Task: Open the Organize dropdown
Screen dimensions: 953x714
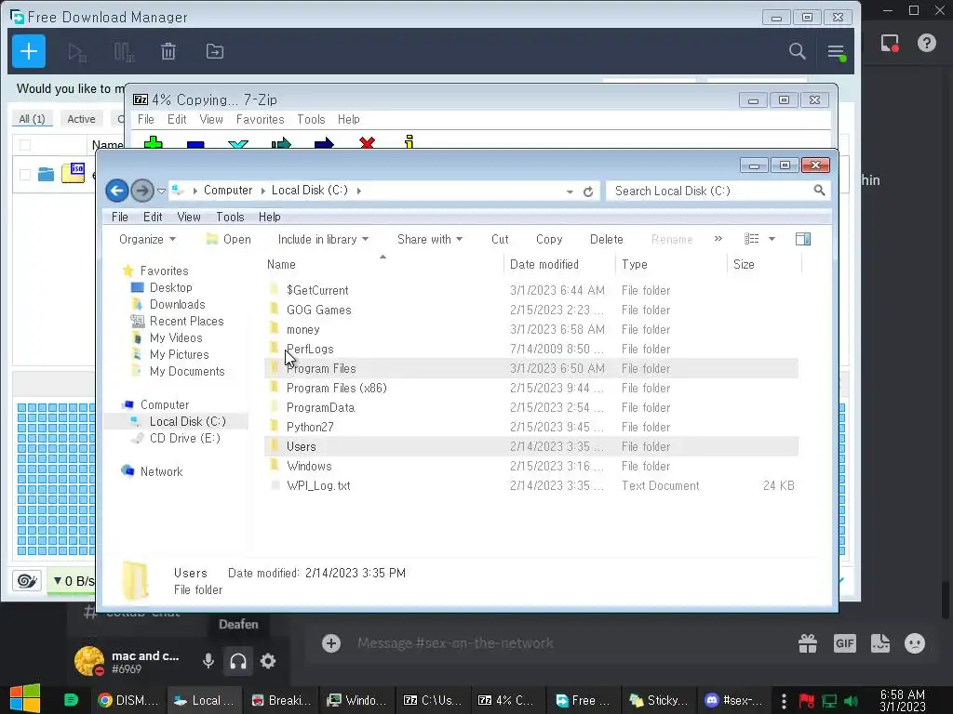Action: (x=147, y=240)
